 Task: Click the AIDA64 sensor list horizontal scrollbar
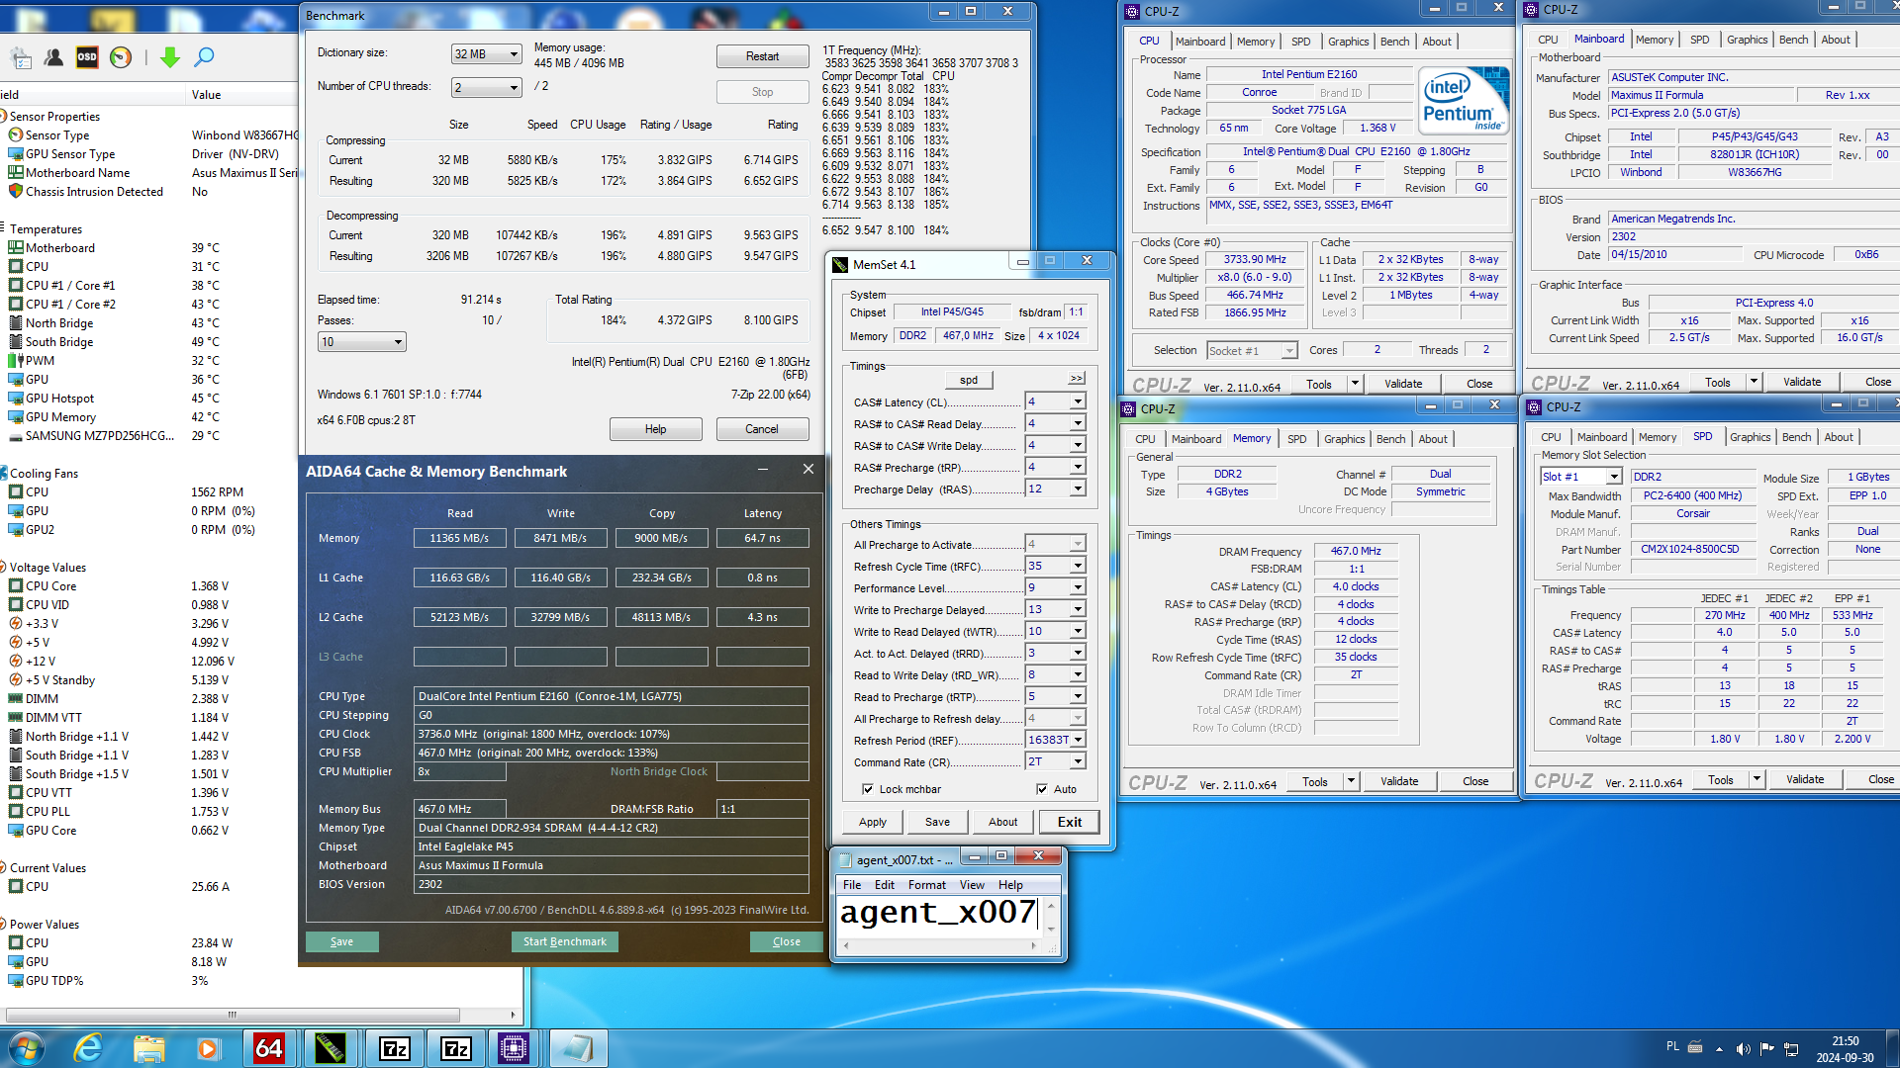pyautogui.click(x=233, y=1015)
